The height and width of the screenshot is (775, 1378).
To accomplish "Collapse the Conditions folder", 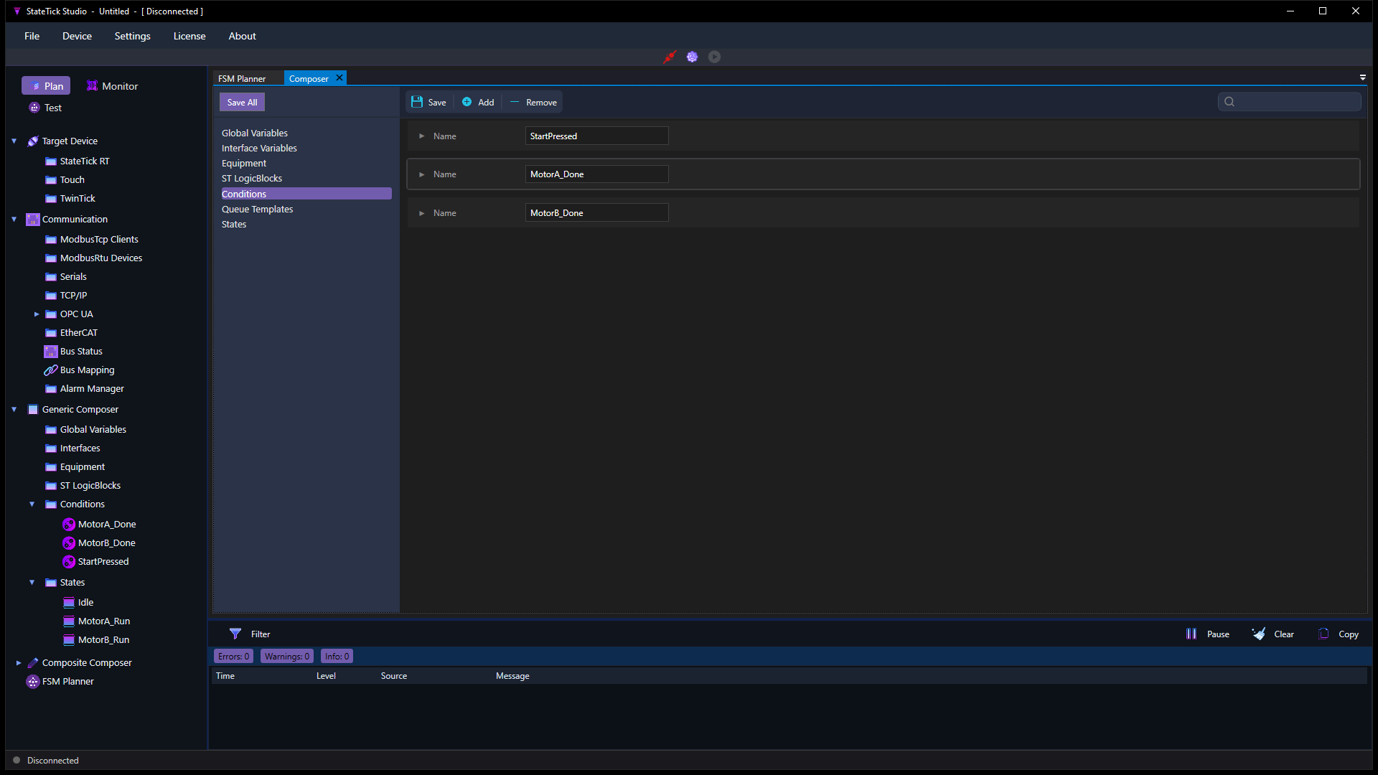I will click(32, 504).
